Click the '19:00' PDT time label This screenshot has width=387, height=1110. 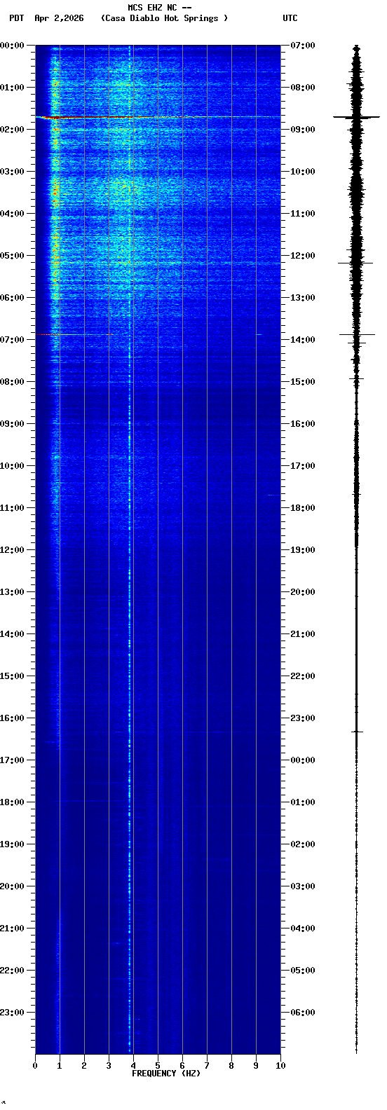pos(12,844)
